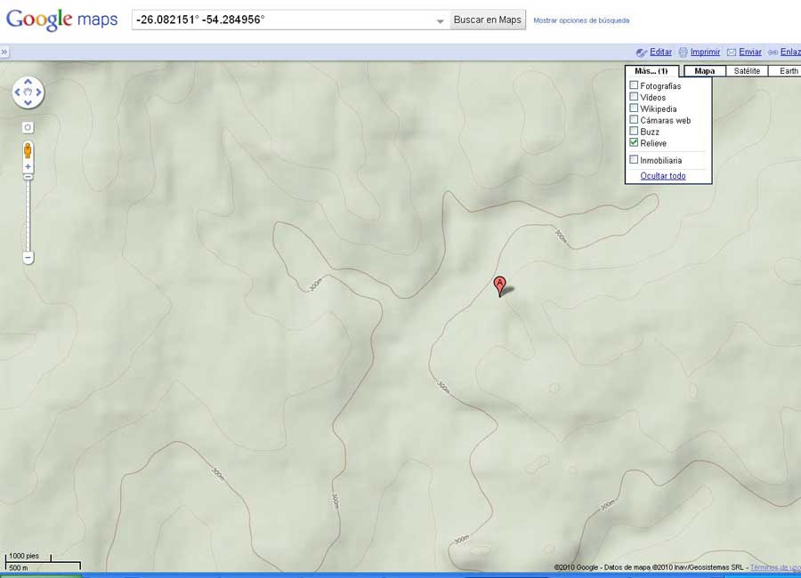801x578 pixels.
Task: Click the Enviar envelope icon
Action: [732, 52]
